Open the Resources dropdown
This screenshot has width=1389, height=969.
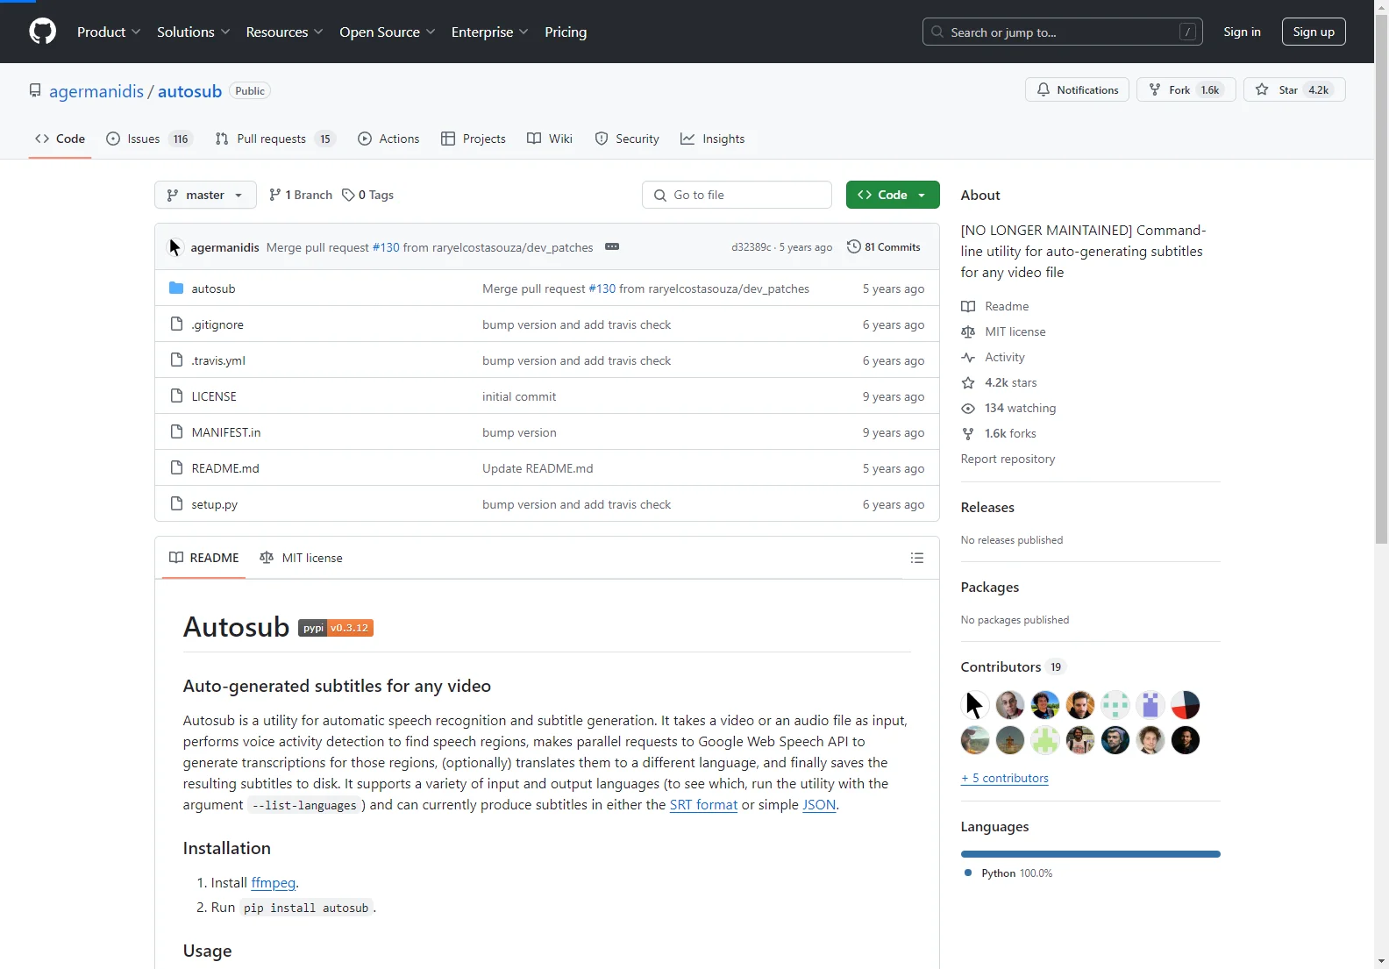tap(284, 32)
